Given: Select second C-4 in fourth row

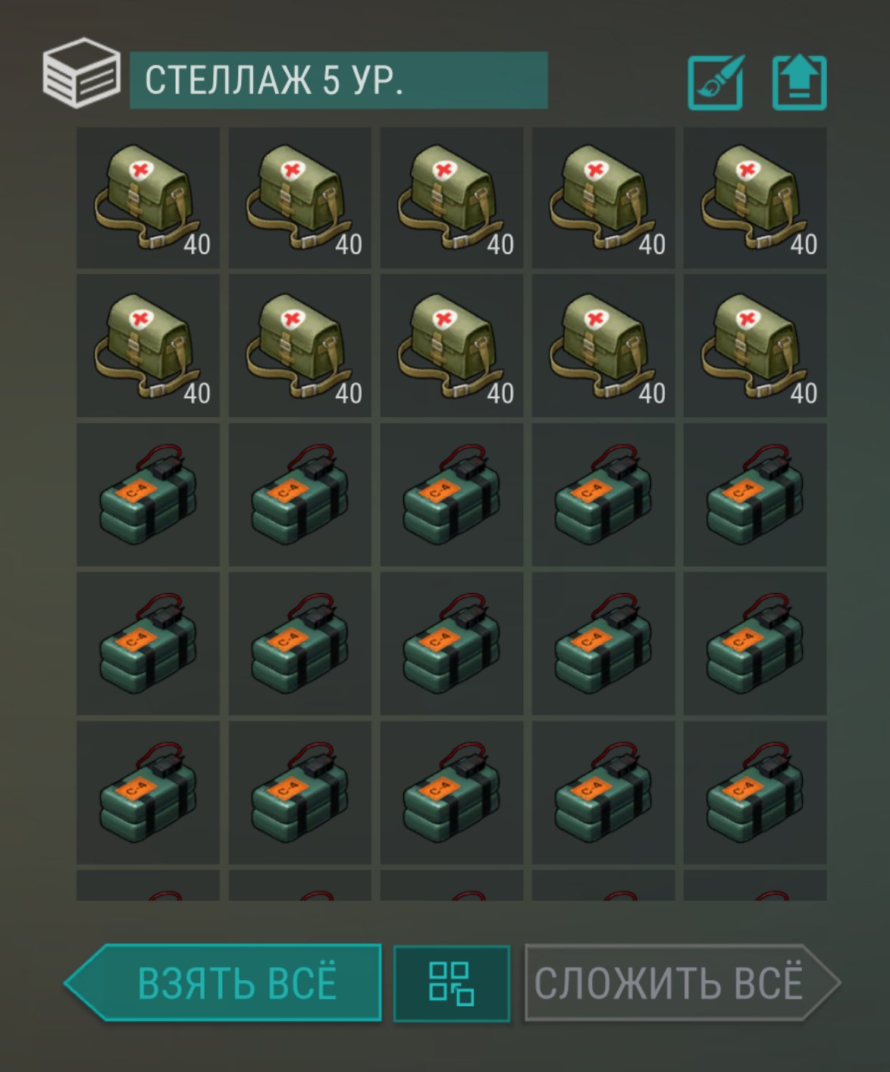Looking at the screenshot, I should point(300,643).
